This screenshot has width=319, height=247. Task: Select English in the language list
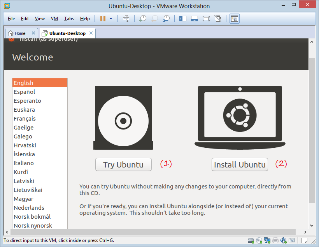point(40,83)
